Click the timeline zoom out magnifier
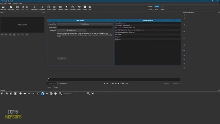The width and height of the screenshot is (220, 124). 60,93
